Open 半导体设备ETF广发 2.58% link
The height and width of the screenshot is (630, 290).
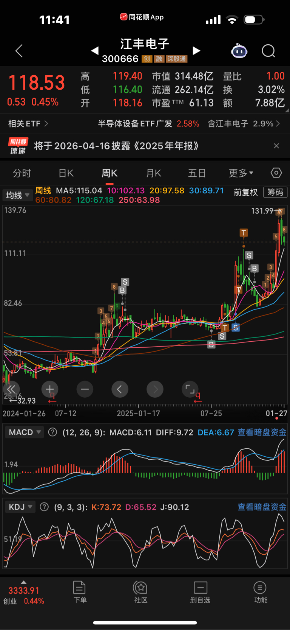(x=148, y=124)
